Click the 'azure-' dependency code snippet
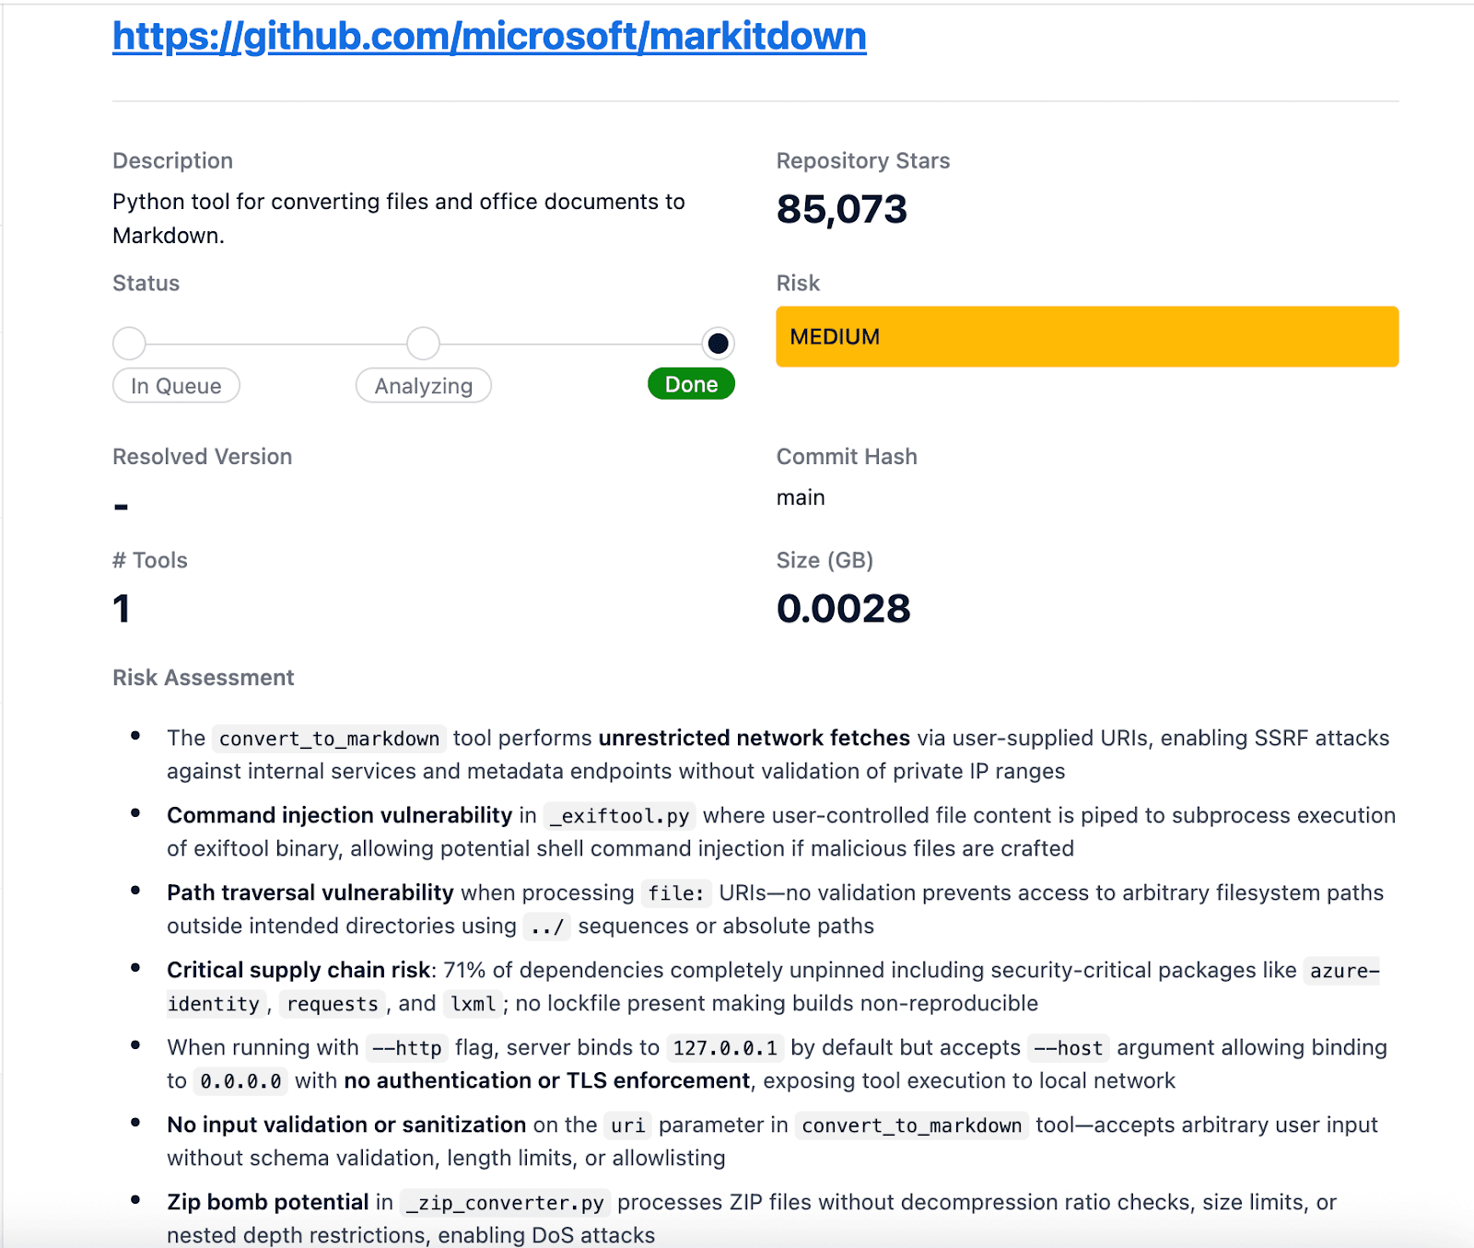The width and height of the screenshot is (1474, 1248). click(x=1341, y=971)
